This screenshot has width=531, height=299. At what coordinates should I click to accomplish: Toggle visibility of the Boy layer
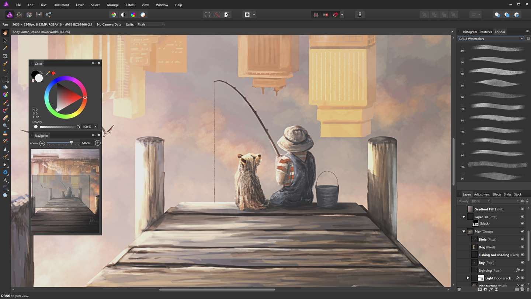coord(523,262)
